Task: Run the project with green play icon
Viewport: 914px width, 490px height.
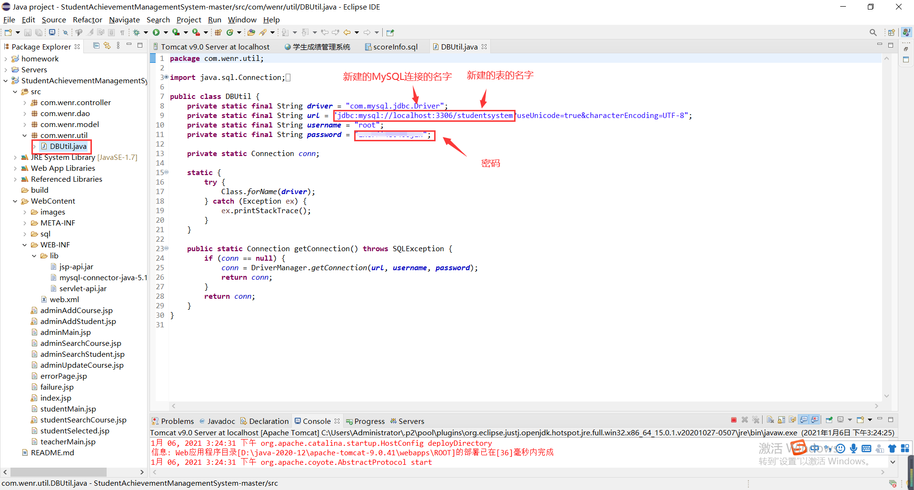Action: coord(156,32)
